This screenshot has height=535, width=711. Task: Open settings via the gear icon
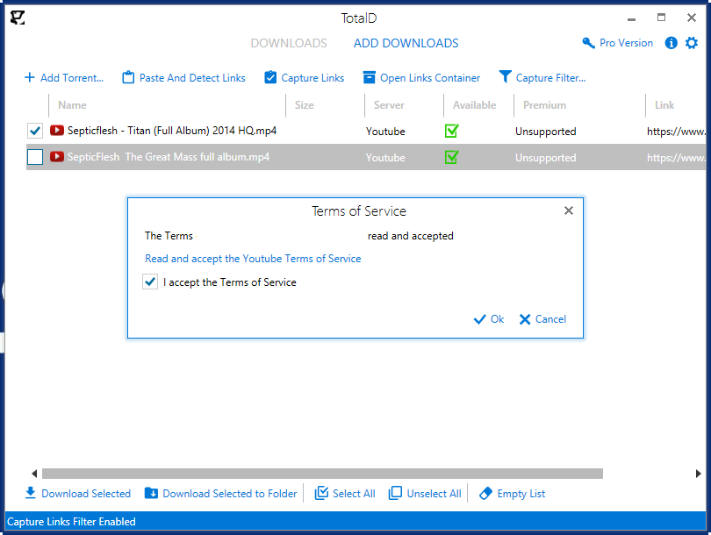tap(692, 43)
